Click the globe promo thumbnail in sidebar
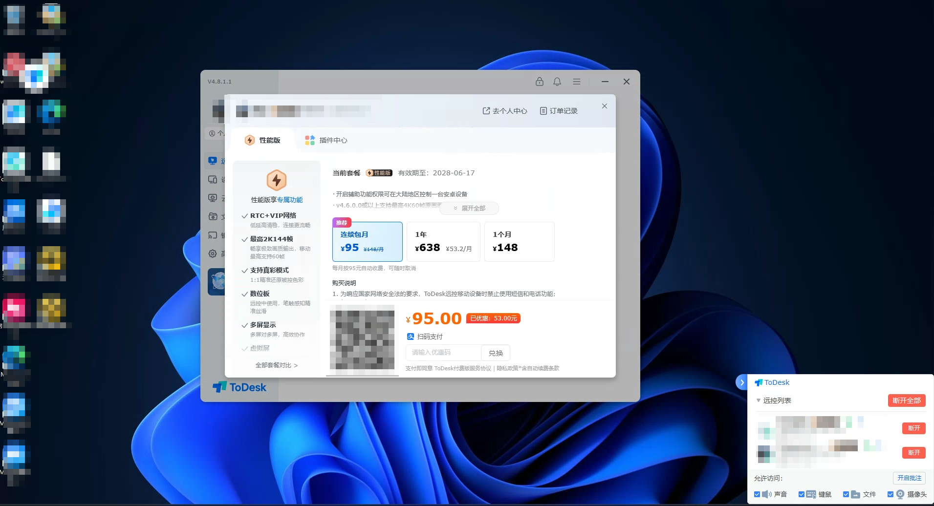This screenshot has width=934, height=506. coord(217,282)
